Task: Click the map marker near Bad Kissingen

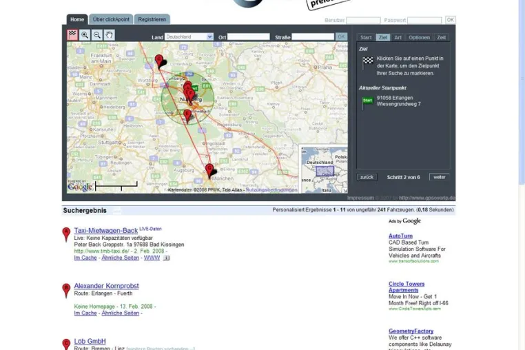Action: [159, 61]
